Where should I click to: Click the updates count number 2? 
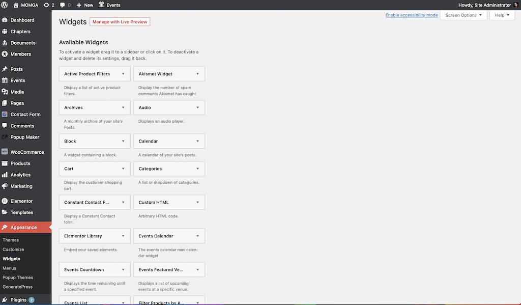coord(53,5)
